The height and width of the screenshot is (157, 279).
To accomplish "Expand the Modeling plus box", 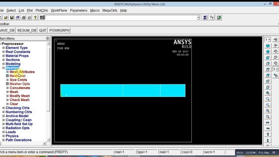I will pos(3,64).
